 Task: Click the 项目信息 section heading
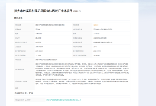pyautogui.click(x=18, y=18)
